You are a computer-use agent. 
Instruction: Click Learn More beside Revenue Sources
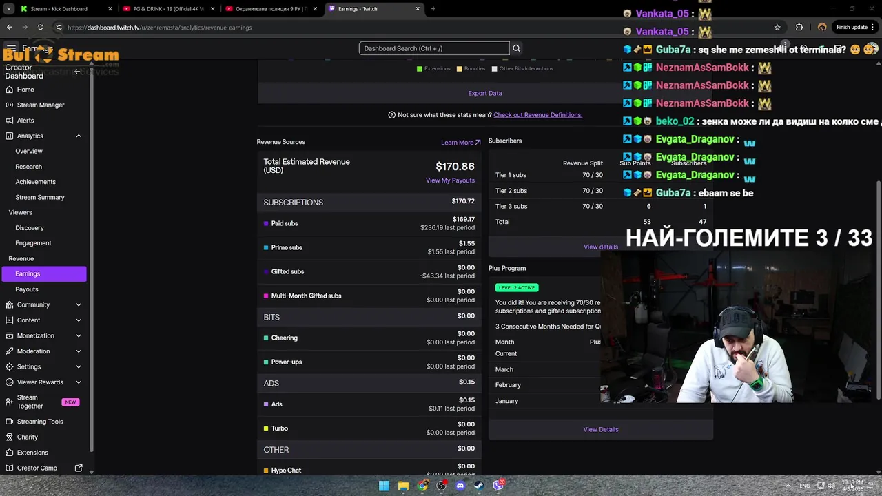(460, 143)
